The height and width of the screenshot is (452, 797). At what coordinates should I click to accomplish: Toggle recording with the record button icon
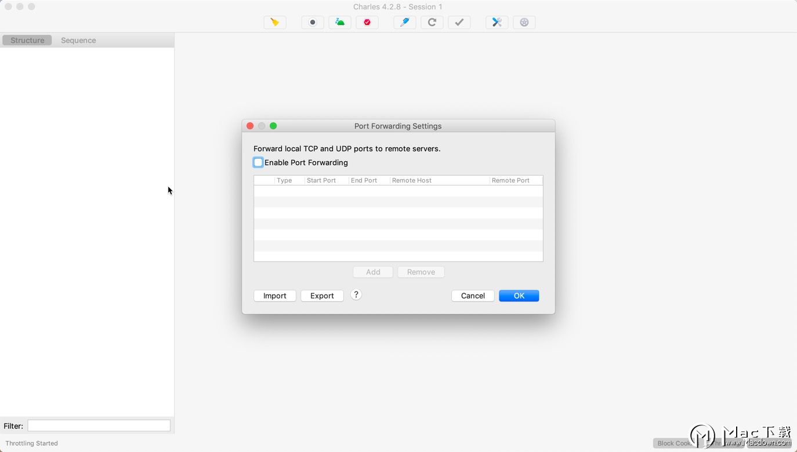click(313, 23)
